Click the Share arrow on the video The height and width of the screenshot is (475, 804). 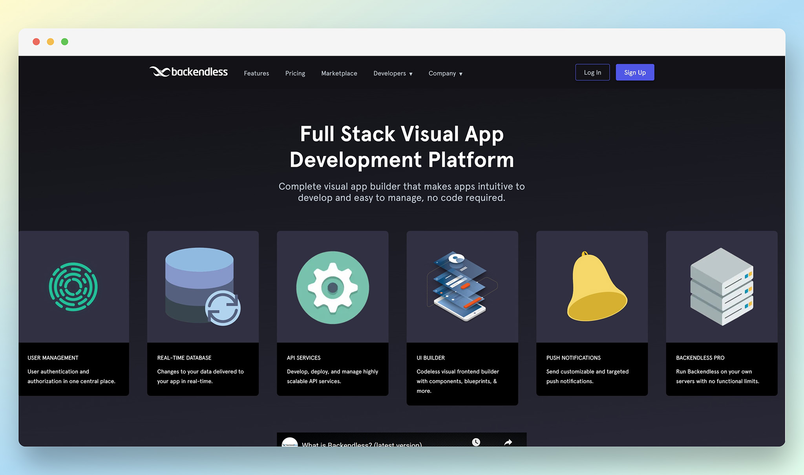point(507,442)
